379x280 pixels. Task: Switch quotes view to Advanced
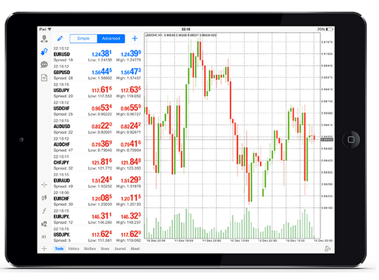click(x=111, y=38)
